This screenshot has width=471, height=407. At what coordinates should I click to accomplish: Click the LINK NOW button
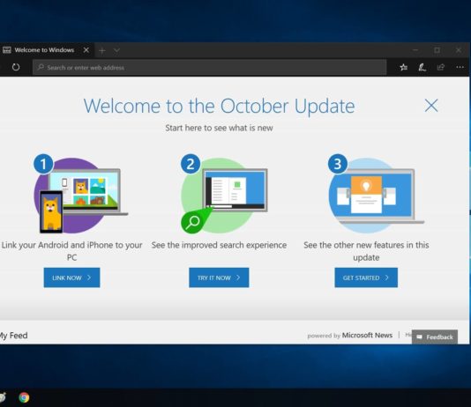[71, 277]
